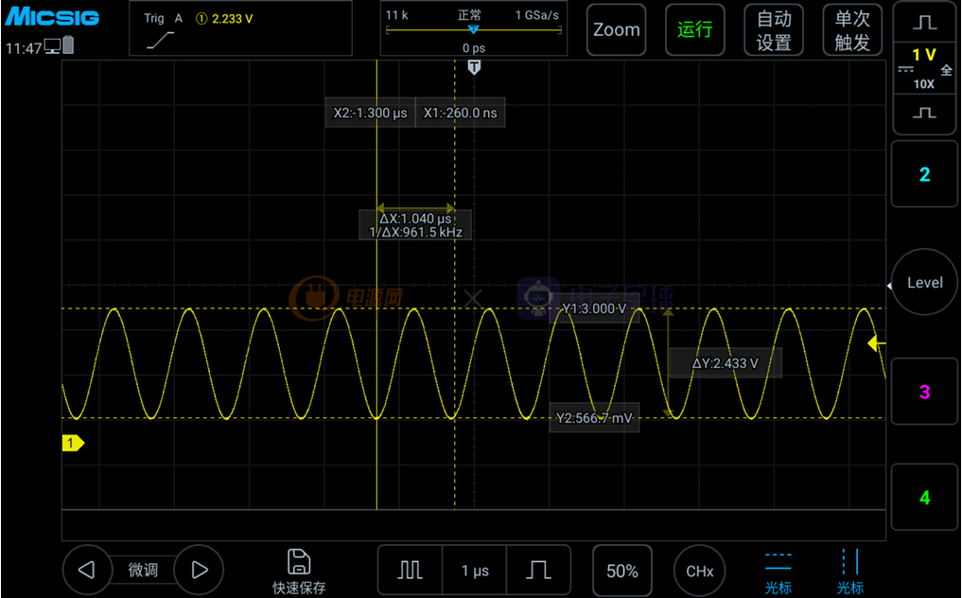Click the left fine-adjust arrow button
Viewport: 962px width, 598px height.
(87, 570)
